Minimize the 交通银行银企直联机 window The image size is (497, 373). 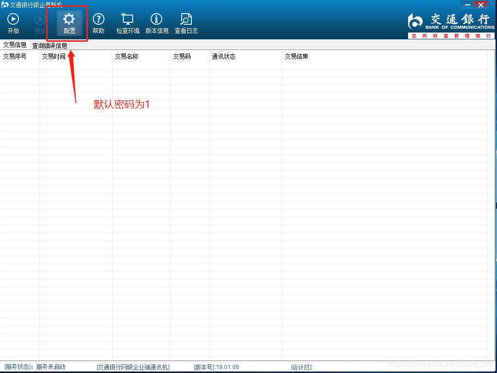(467, 5)
